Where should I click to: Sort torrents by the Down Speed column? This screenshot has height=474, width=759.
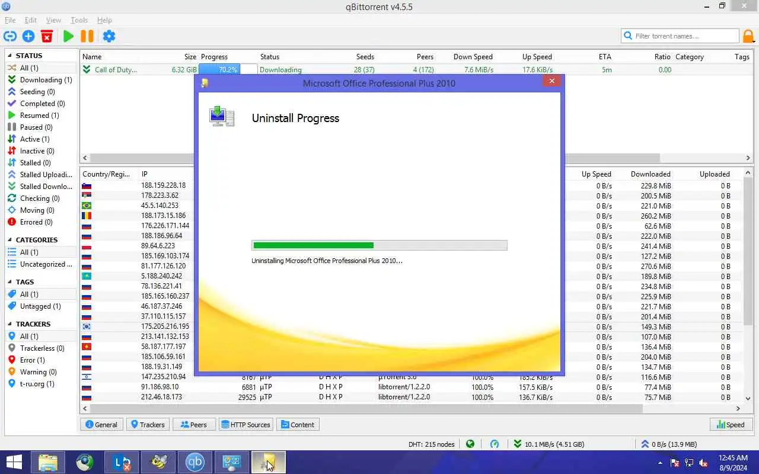(x=473, y=57)
